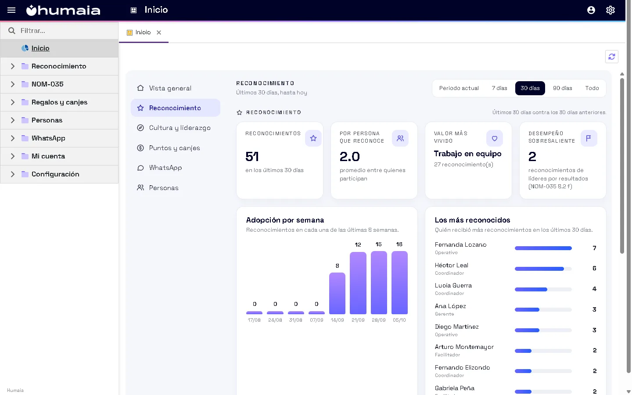Viewport: 632px width, 395px height.
Task: Open the Inicio link in sidebar tree
Action: point(40,48)
